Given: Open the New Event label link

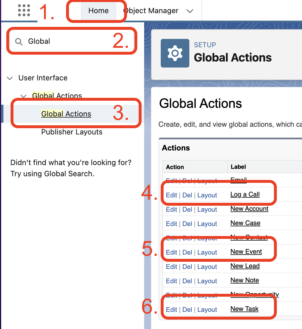Looking at the screenshot, I should 246,251.
